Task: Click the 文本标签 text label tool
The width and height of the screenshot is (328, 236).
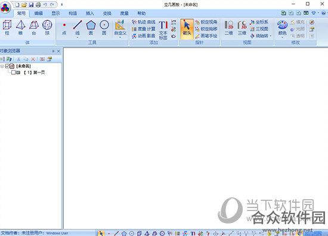Action: [x=163, y=30]
